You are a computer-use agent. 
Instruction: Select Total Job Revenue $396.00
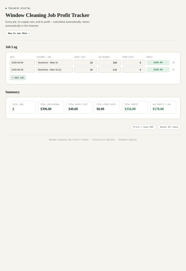[x=46, y=109]
